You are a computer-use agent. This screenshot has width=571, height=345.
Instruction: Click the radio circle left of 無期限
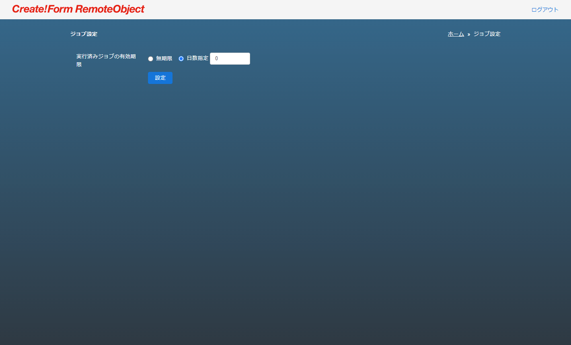(x=151, y=59)
